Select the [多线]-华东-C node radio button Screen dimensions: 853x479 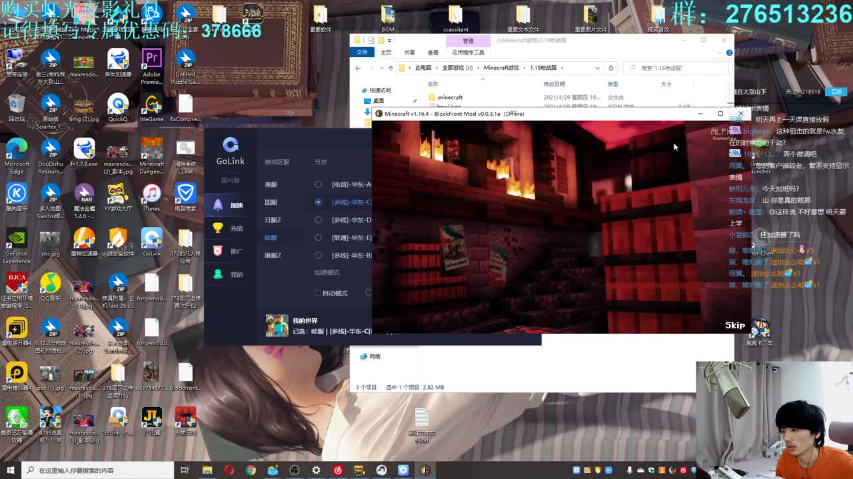(318, 202)
